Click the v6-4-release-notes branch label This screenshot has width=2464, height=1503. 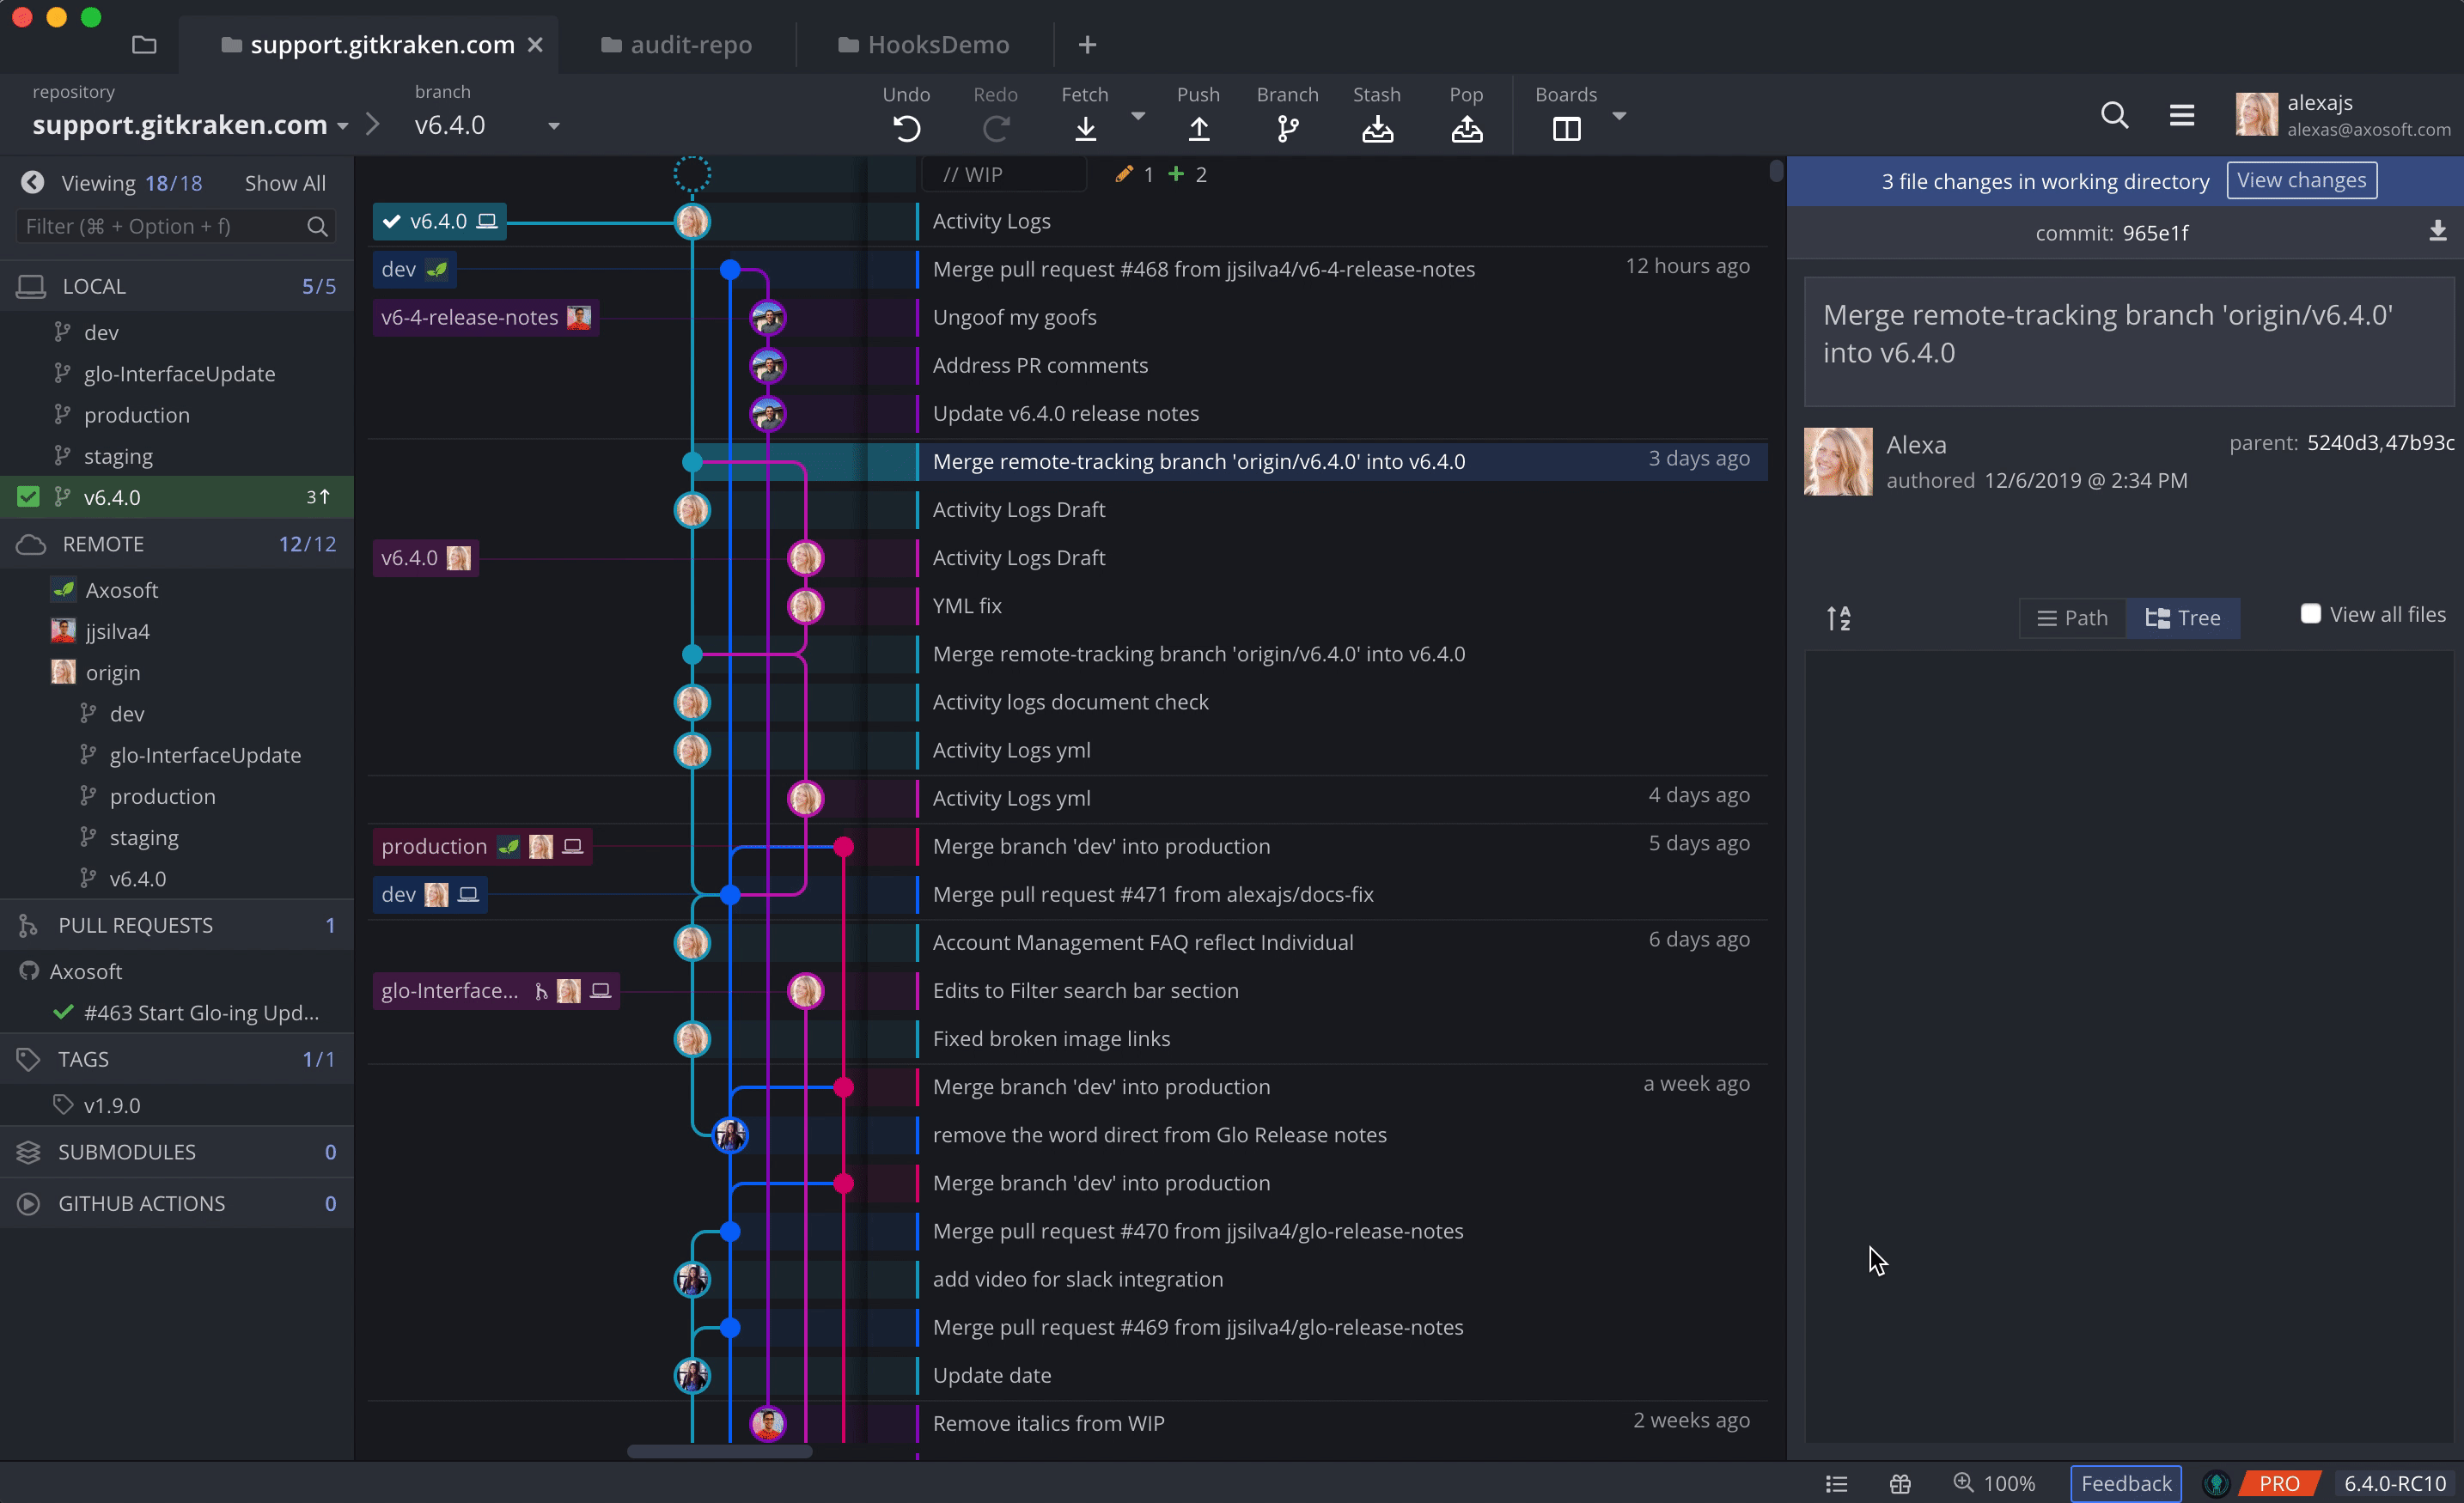(485, 318)
